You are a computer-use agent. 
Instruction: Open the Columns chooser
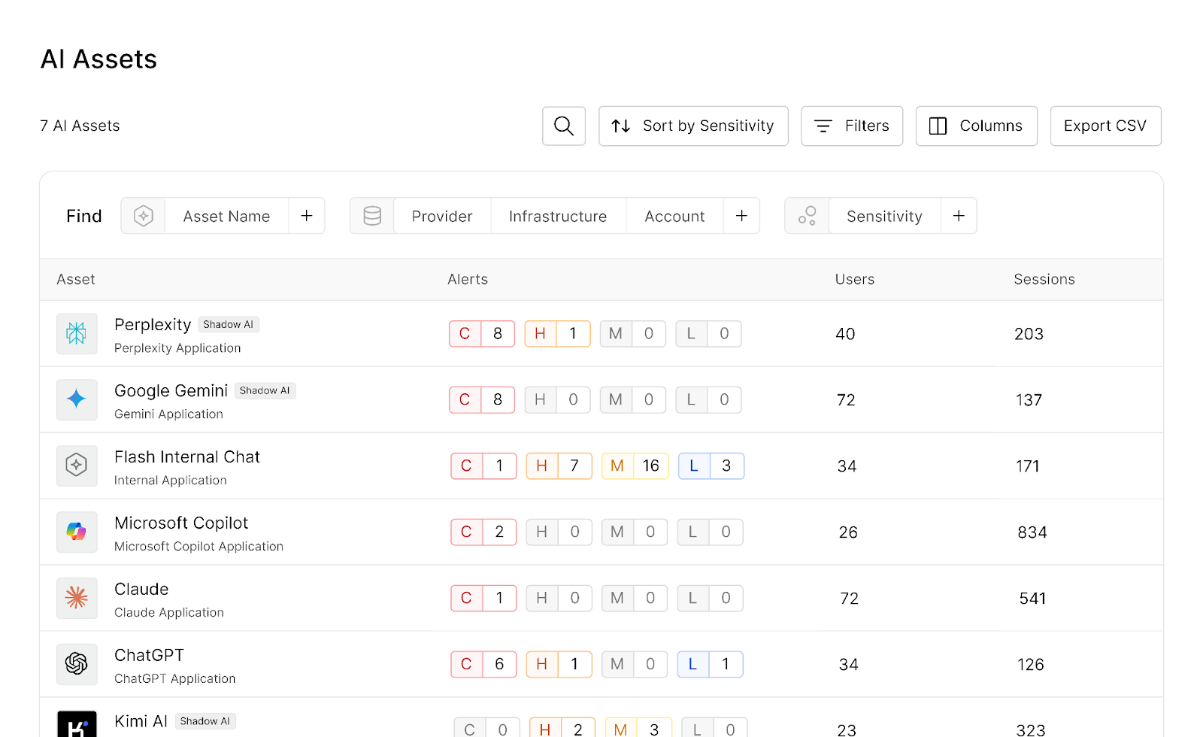tap(977, 126)
